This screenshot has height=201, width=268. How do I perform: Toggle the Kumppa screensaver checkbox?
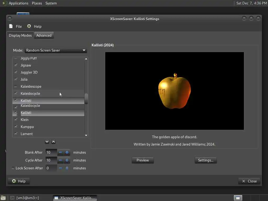16,126
